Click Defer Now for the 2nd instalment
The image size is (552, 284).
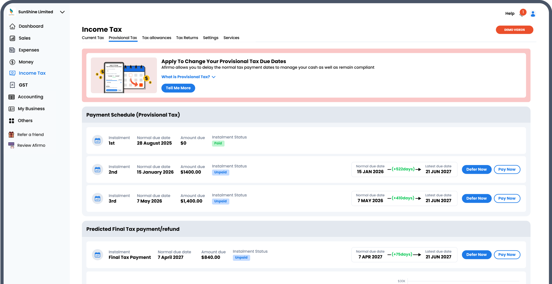pyautogui.click(x=476, y=169)
